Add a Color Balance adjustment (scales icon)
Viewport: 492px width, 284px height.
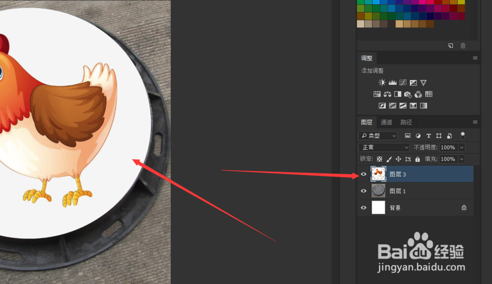387,94
